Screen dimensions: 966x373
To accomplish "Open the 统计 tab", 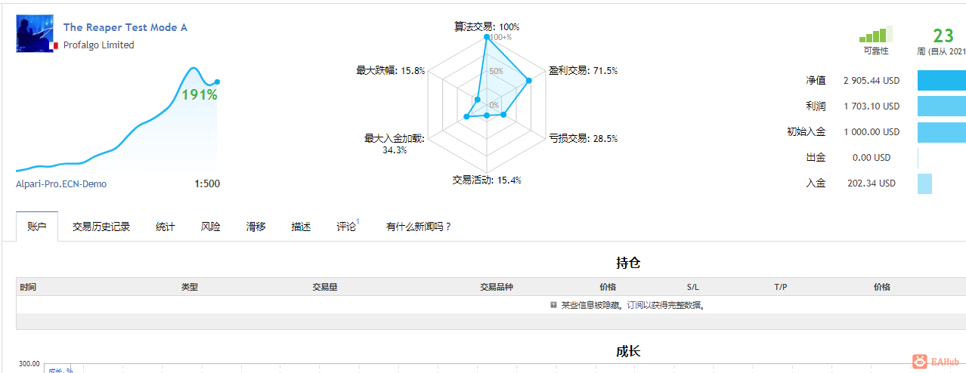I will pyautogui.click(x=166, y=227).
